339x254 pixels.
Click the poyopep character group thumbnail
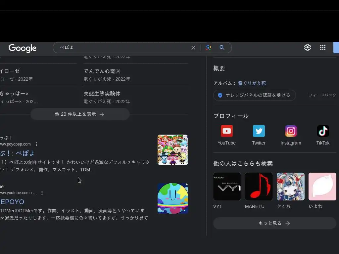[x=173, y=150]
